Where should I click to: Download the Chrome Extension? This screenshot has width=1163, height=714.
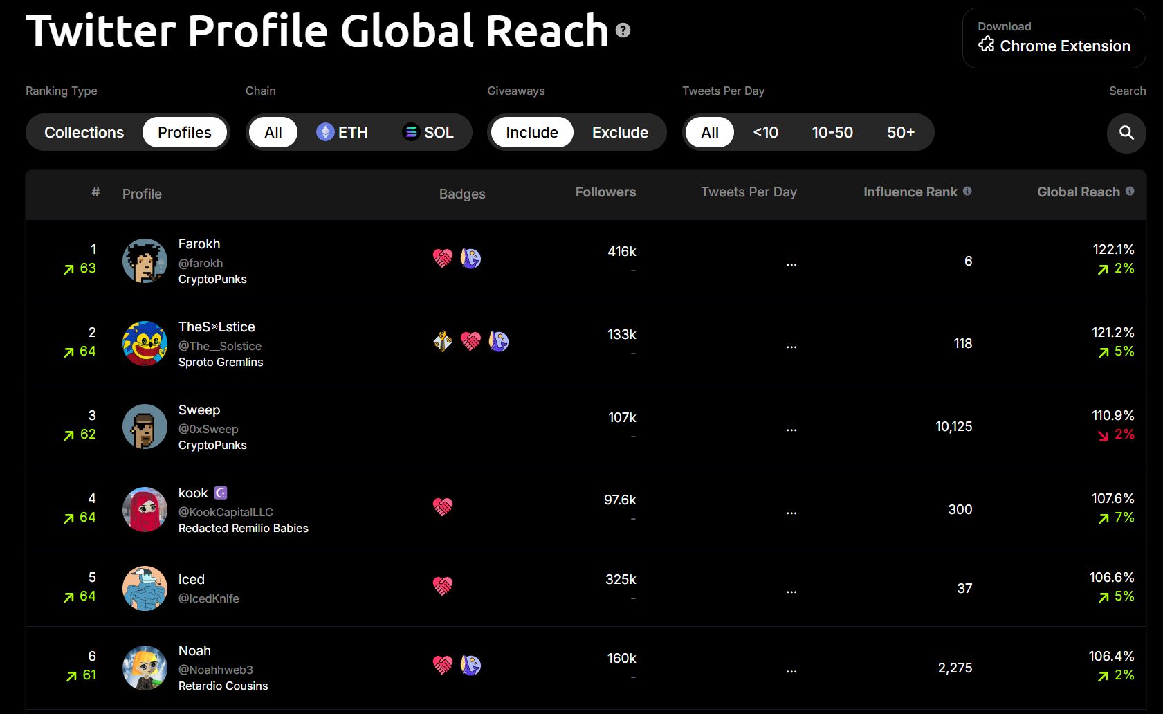pyautogui.click(x=1054, y=38)
